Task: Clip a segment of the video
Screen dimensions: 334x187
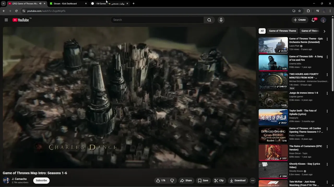Action: [219, 181]
